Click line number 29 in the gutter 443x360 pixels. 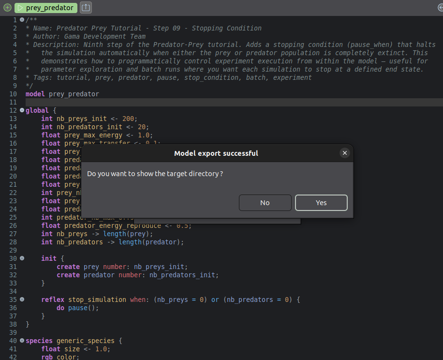click(x=13, y=250)
